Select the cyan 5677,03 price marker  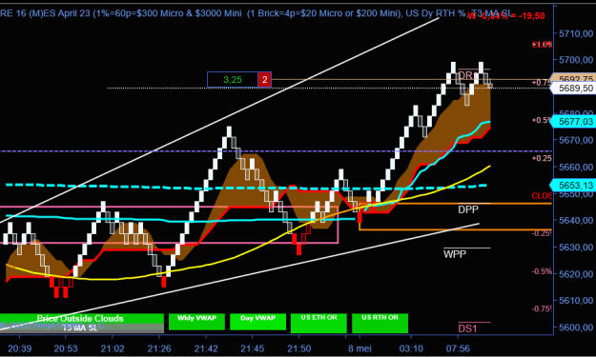(573, 122)
